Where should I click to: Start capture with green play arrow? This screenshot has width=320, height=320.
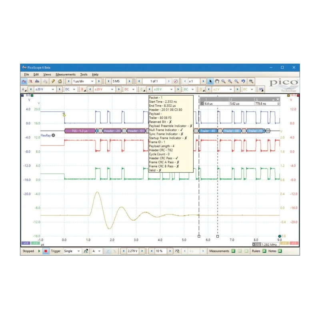tap(39, 251)
